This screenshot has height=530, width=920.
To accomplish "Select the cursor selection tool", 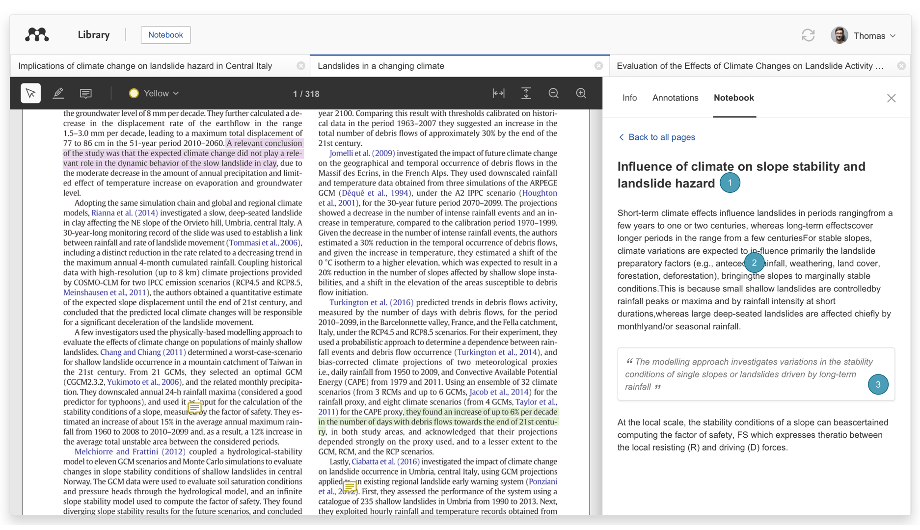I will pos(30,93).
